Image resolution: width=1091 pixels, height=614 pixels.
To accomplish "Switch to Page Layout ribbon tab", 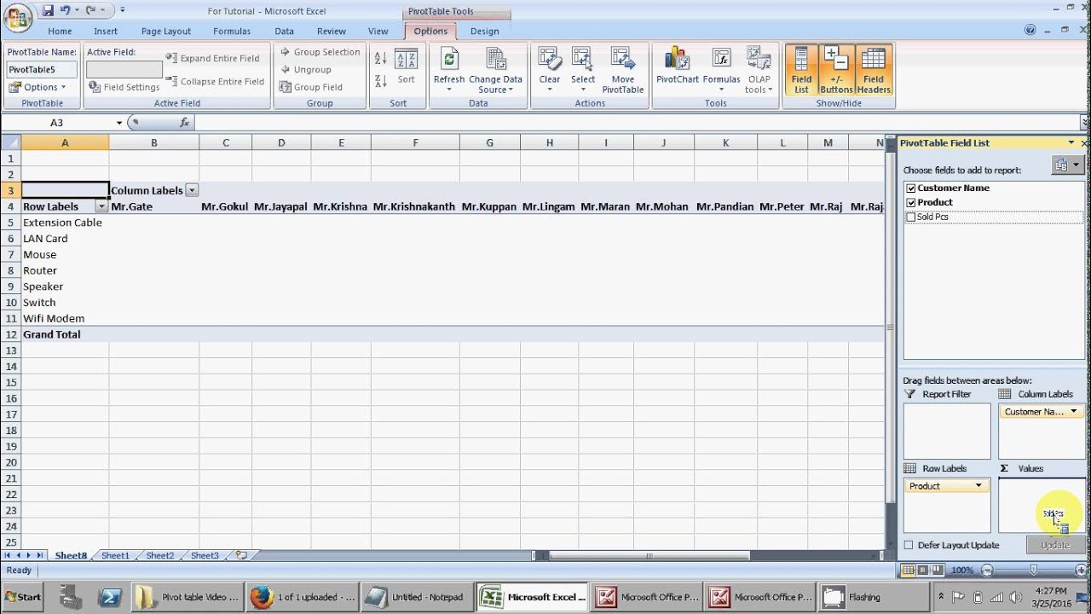I will pos(166,31).
